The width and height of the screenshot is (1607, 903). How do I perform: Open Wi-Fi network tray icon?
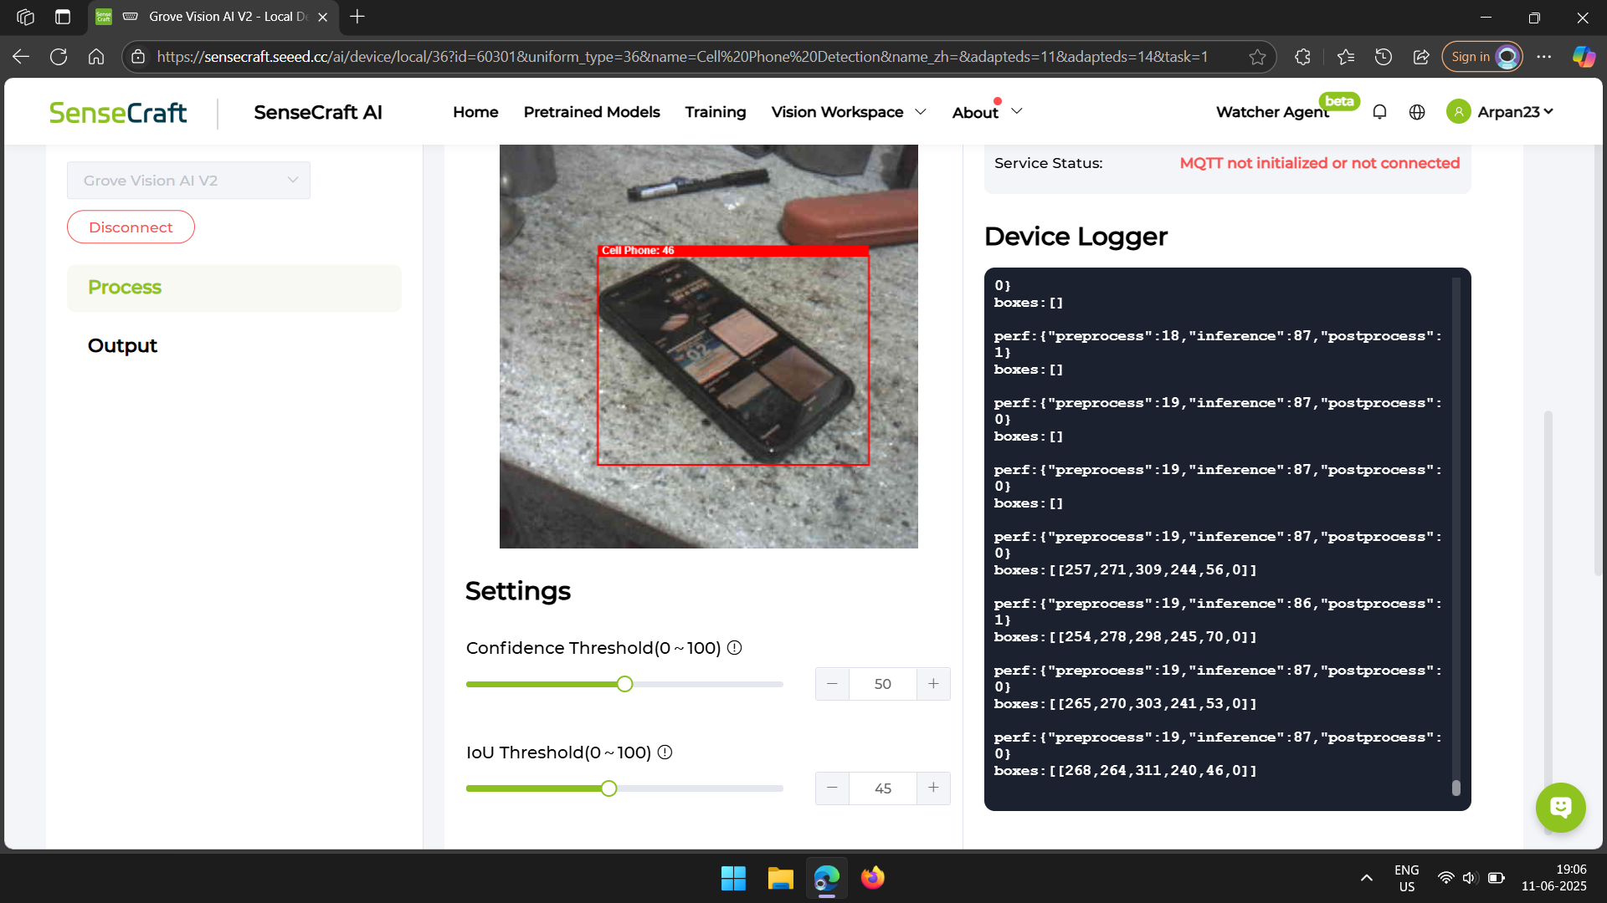pos(1445,878)
